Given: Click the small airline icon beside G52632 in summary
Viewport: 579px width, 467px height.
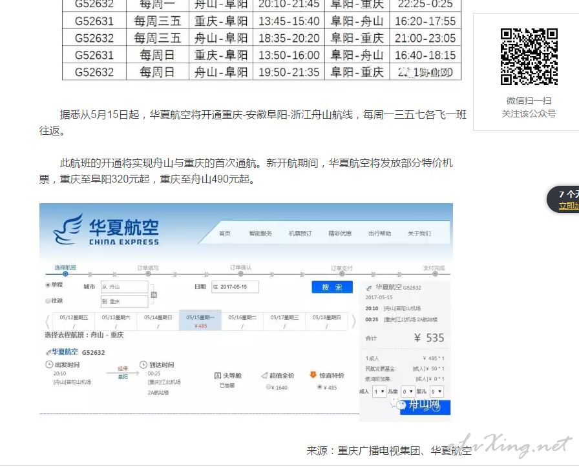Looking at the screenshot, I should point(369,288).
